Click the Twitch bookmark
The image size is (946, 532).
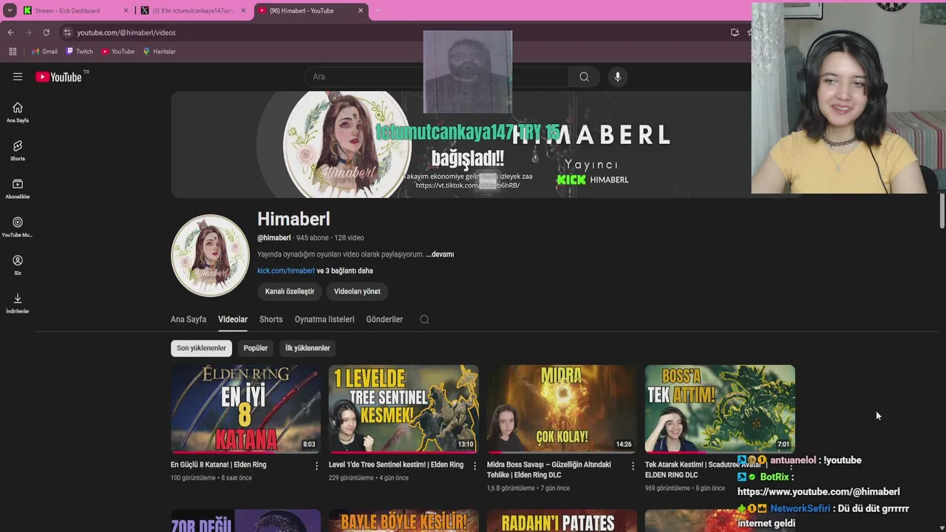pyautogui.click(x=79, y=52)
